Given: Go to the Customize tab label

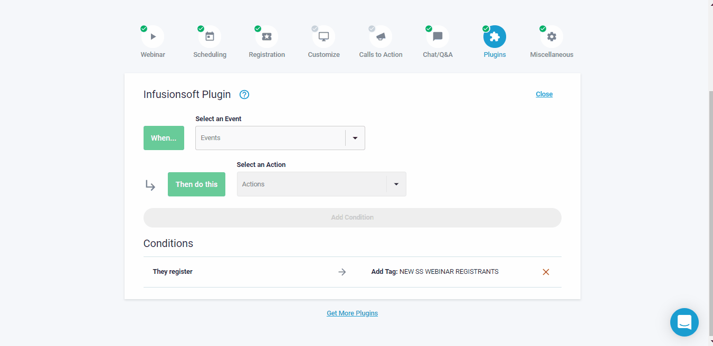Looking at the screenshot, I should 324,55.
